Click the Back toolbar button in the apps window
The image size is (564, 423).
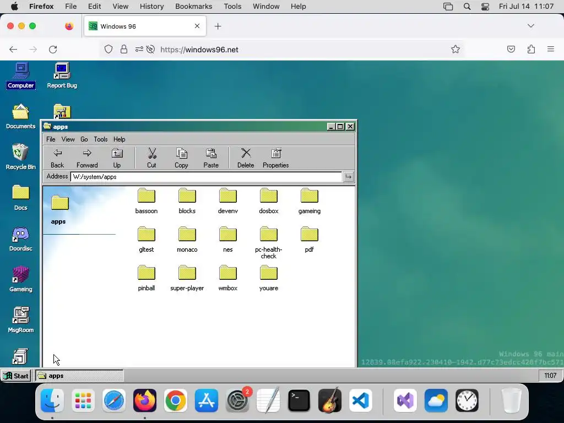tap(57, 158)
